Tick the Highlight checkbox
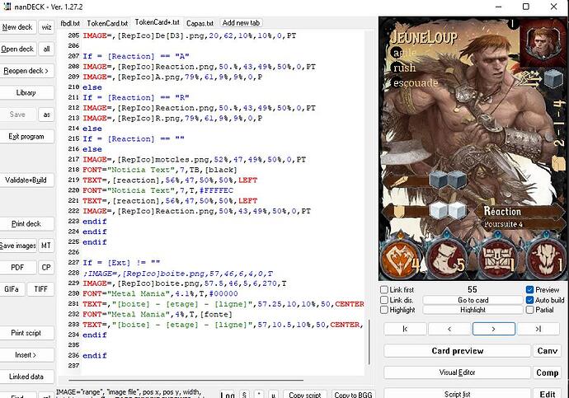This screenshot has width=569, height=398. click(x=384, y=310)
